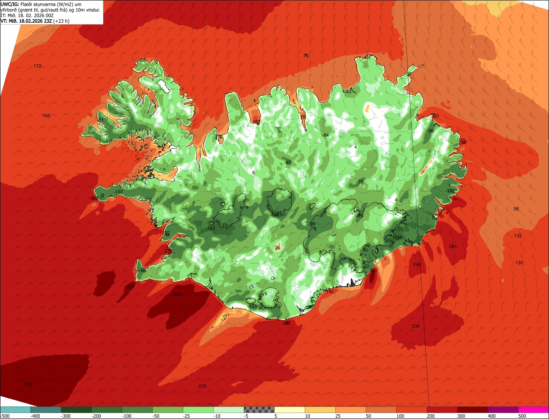Click the title line 'UWC/IG: Flæði skynvarma (W/m2) um'
Screen dimensions: 549x419
pos(41,4)
